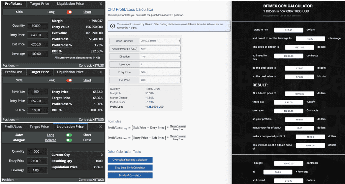This screenshot has width=345, height=184.
Task: Click ROE % input showing 100.0
Action: pos(37,110)
